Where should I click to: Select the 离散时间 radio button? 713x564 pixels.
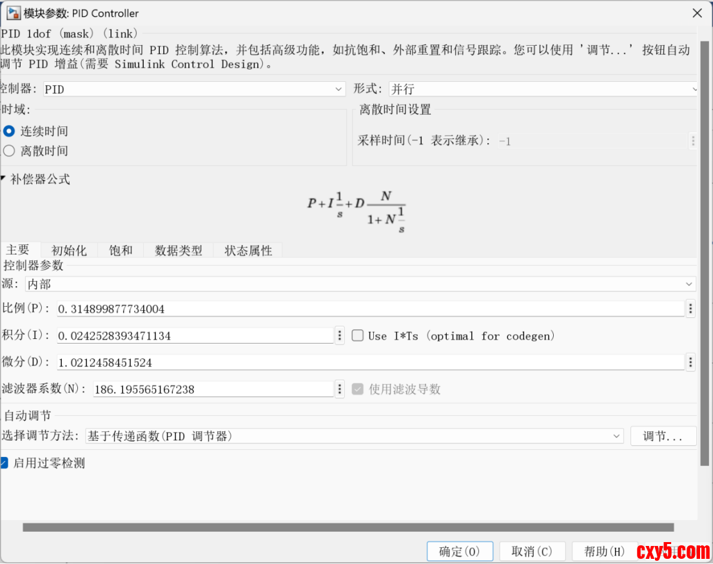coord(9,150)
